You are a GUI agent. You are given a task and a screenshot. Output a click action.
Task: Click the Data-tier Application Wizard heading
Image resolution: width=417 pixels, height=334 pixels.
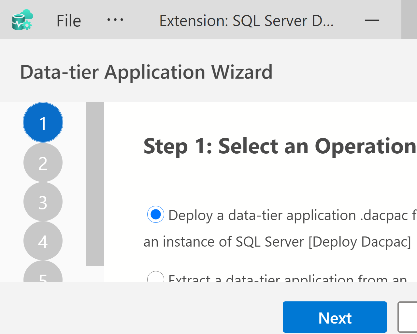pos(146,72)
